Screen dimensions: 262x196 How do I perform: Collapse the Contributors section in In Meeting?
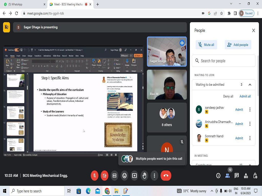click(250, 165)
